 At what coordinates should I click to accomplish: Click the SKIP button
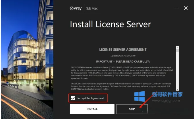[132, 109]
